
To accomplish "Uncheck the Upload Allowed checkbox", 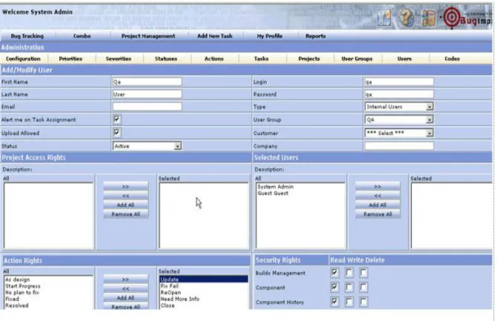I will click(x=116, y=133).
